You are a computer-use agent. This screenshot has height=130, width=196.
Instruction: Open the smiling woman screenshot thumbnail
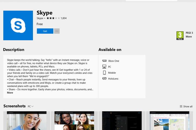click(27, 120)
